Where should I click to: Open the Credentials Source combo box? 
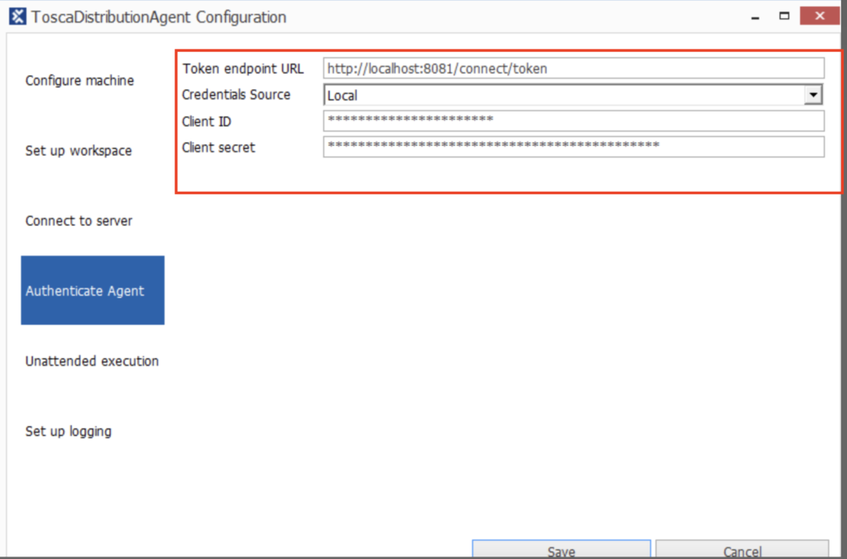[x=574, y=95]
